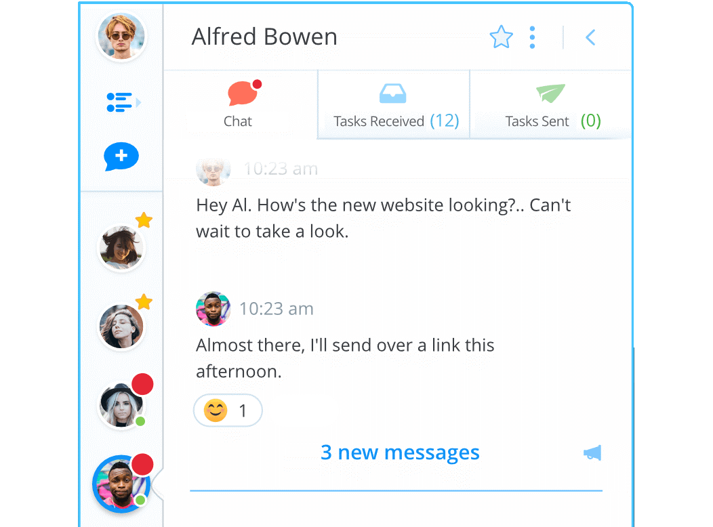The image size is (713, 527).
Task: Click the megaphone announcement icon
Action: (592, 453)
